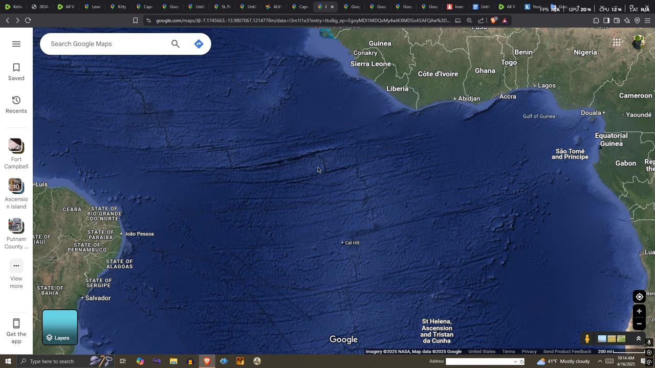Image resolution: width=655 pixels, height=368 pixels.
Task: Open the browser extensions puzzle icon
Action: click(x=596, y=20)
